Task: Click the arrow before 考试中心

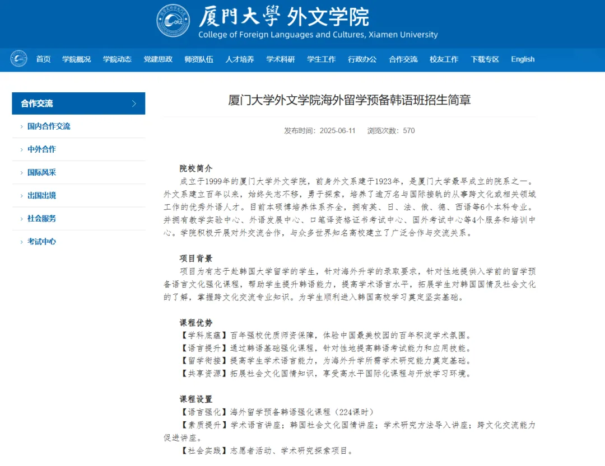Action: click(x=22, y=242)
